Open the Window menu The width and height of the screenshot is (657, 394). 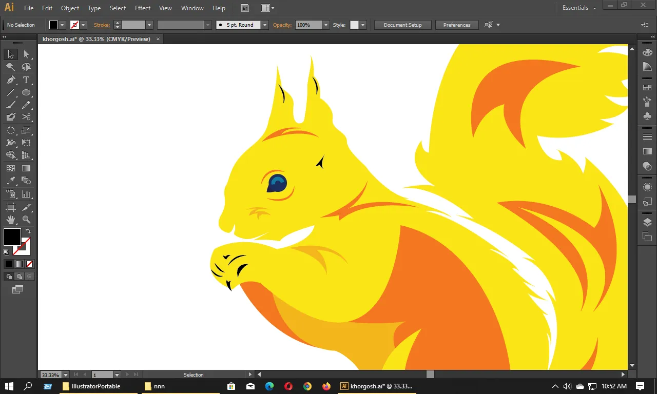click(192, 8)
